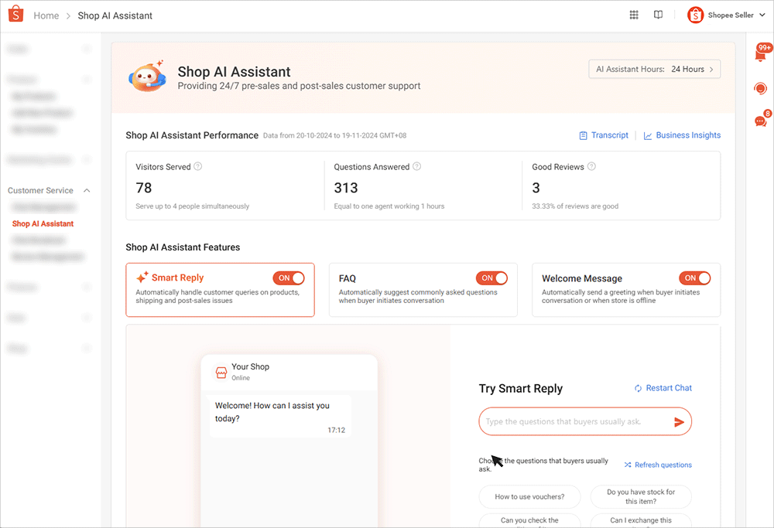Viewport: 774px width, 528px height.
Task: Turn off Smart Reply toggle
Action: 289,278
